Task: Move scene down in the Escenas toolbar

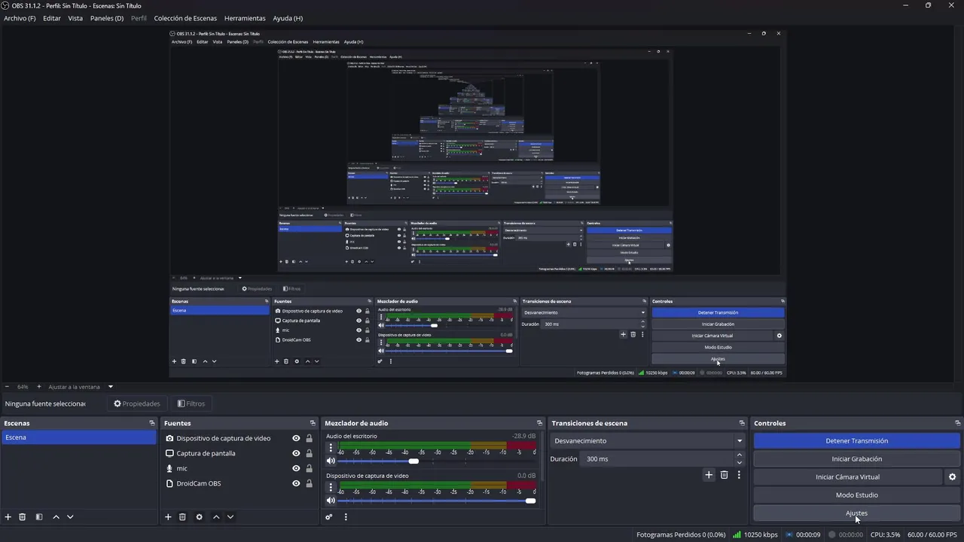Action: (70, 517)
